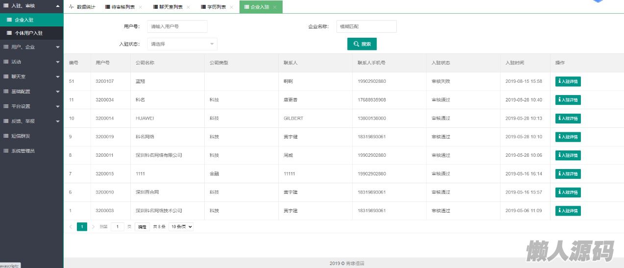Open 系统管理员 in the sidebar
Image resolution: width=624 pixels, height=268 pixels.
23,151
